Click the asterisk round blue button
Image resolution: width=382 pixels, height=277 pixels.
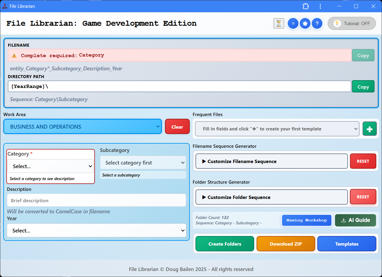pyautogui.click(x=305, y=23)
